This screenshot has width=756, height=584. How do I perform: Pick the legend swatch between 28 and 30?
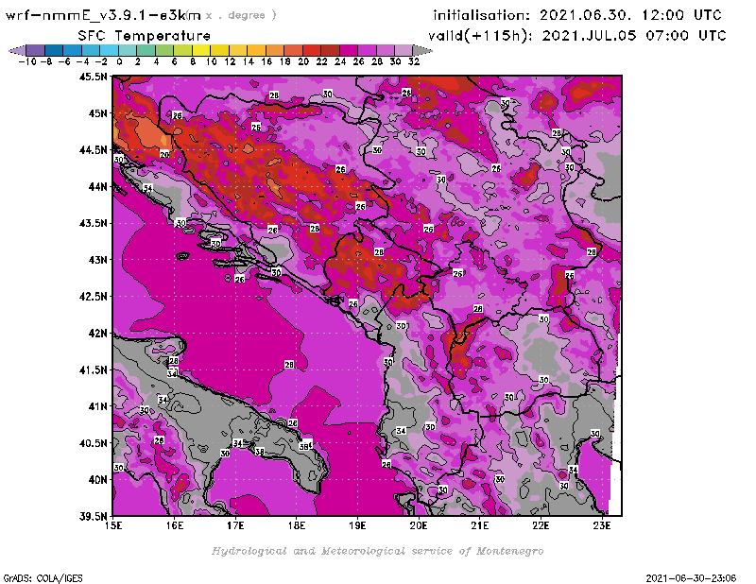(x=386, y=50)
